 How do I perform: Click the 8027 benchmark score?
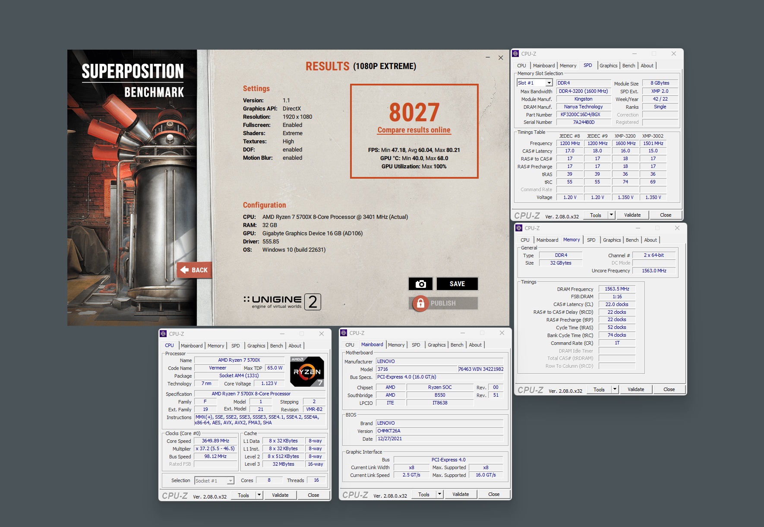pos(414,112)
